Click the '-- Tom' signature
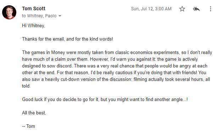This screenshot has height=131, width=218. click(x=28, y=126)
